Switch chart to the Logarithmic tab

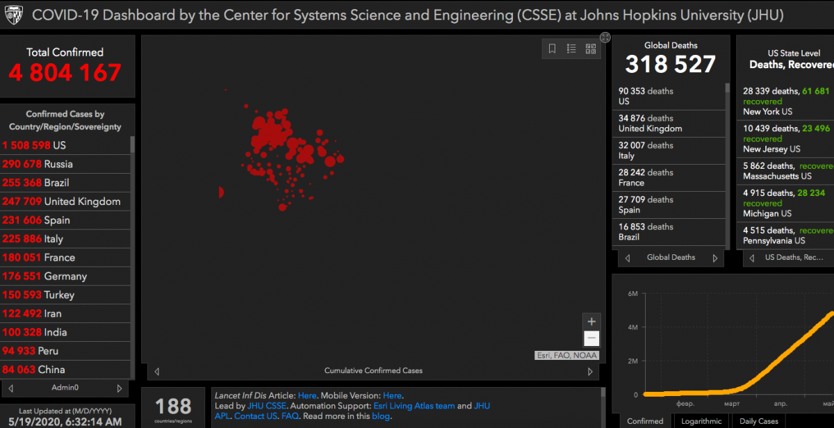(701, 421)
